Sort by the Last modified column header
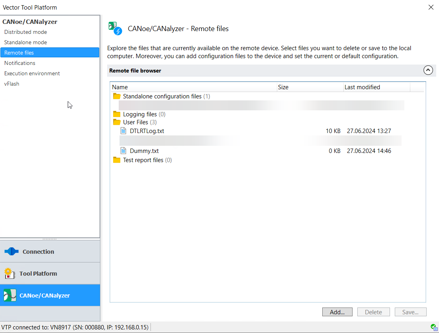 tap(377, 87)
